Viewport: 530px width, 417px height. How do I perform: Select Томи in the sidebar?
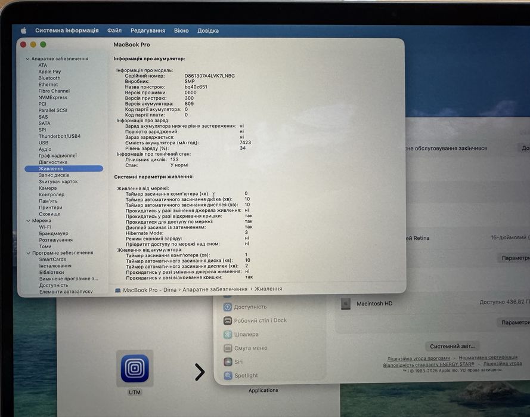[45, 246]
